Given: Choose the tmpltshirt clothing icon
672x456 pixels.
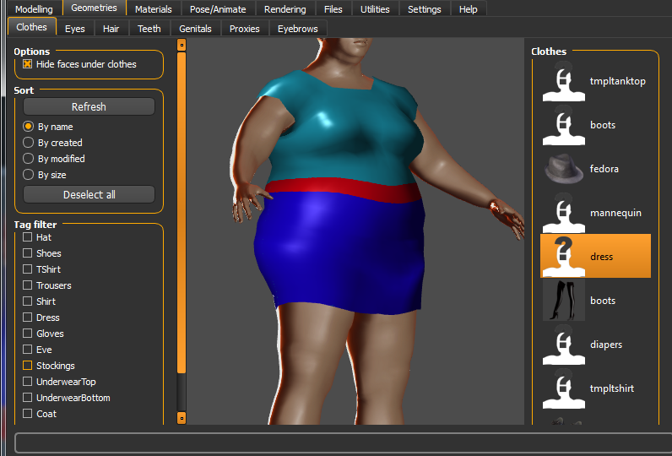Looking at the screenshot, I should 564,388.
